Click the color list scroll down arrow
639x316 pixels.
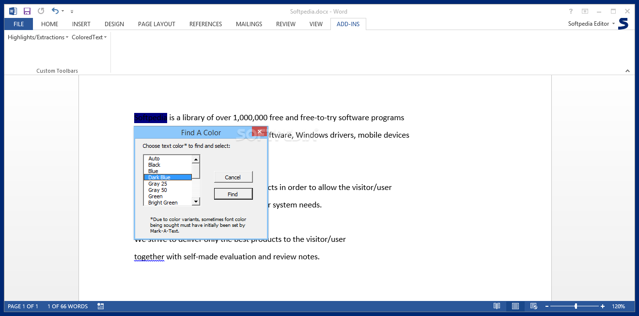click(196, 202)
